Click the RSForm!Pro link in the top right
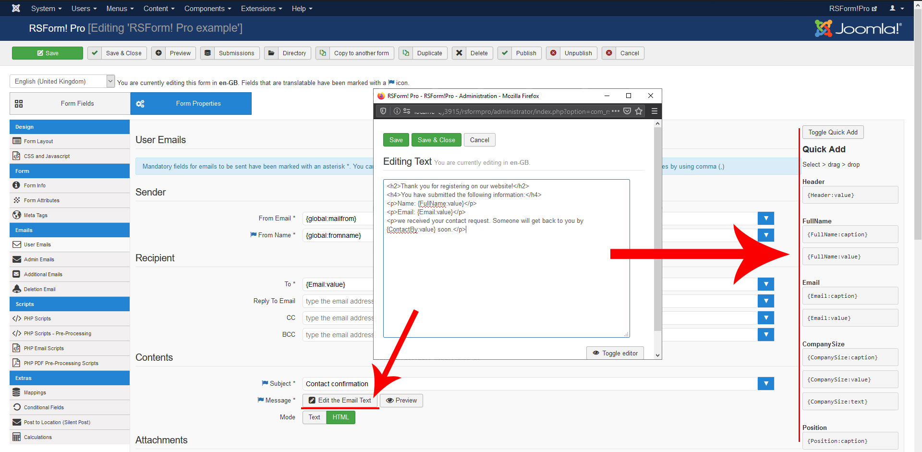Image resolution: width=922 pixels, height=452 pixels. 853,8
